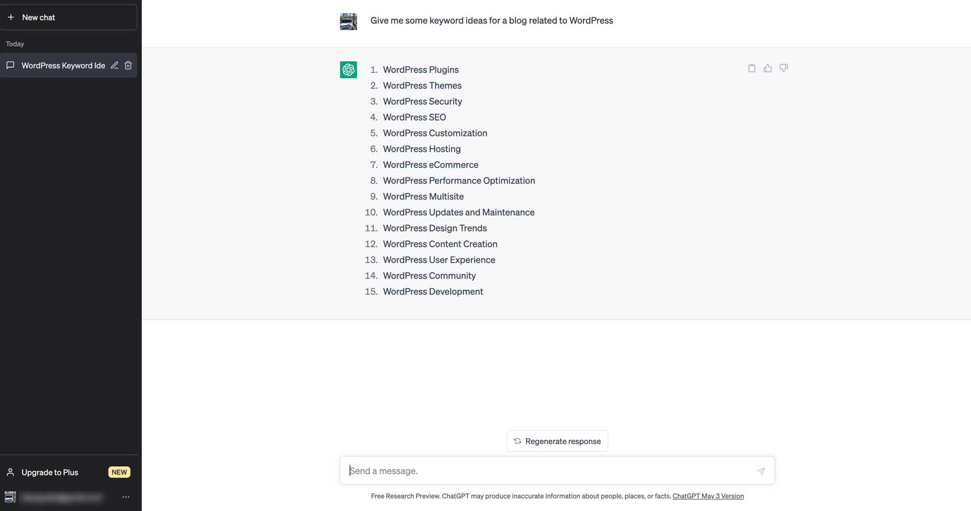Click Regenerate response button
Viewport: 971px width, 511px height.
coord(557,441)
